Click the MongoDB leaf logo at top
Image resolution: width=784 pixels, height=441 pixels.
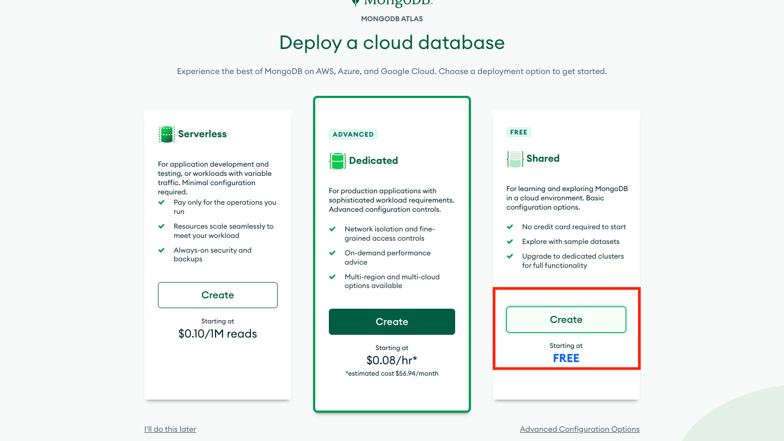pos(356,2)
